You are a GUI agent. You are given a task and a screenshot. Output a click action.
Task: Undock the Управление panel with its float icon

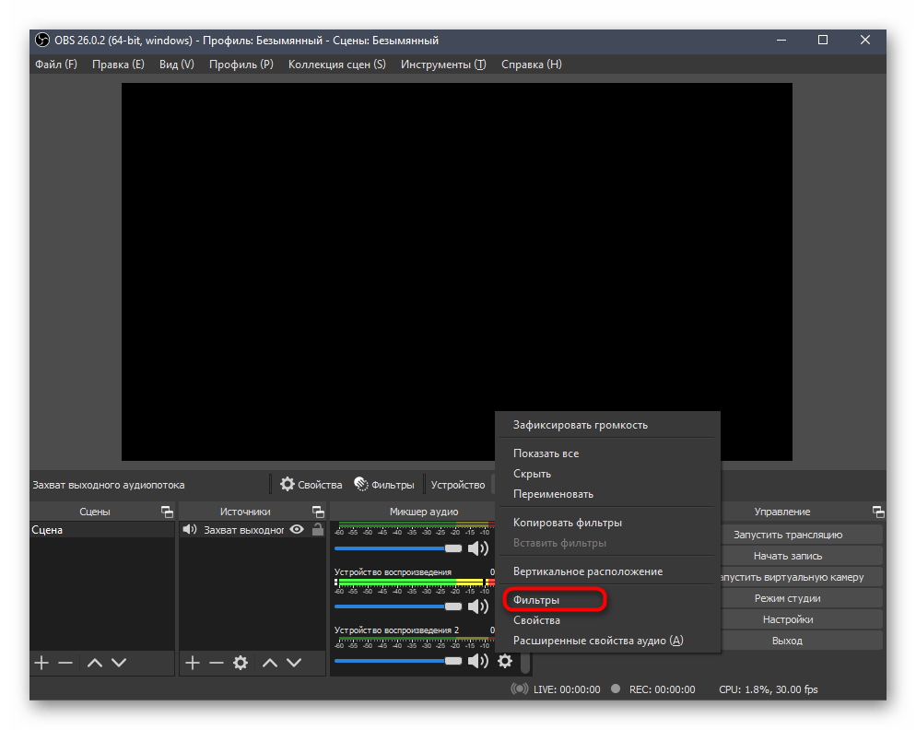click(878, 512)
